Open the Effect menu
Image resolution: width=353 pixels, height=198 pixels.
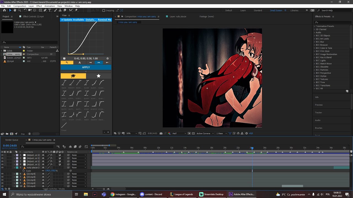tap(39, 6)
